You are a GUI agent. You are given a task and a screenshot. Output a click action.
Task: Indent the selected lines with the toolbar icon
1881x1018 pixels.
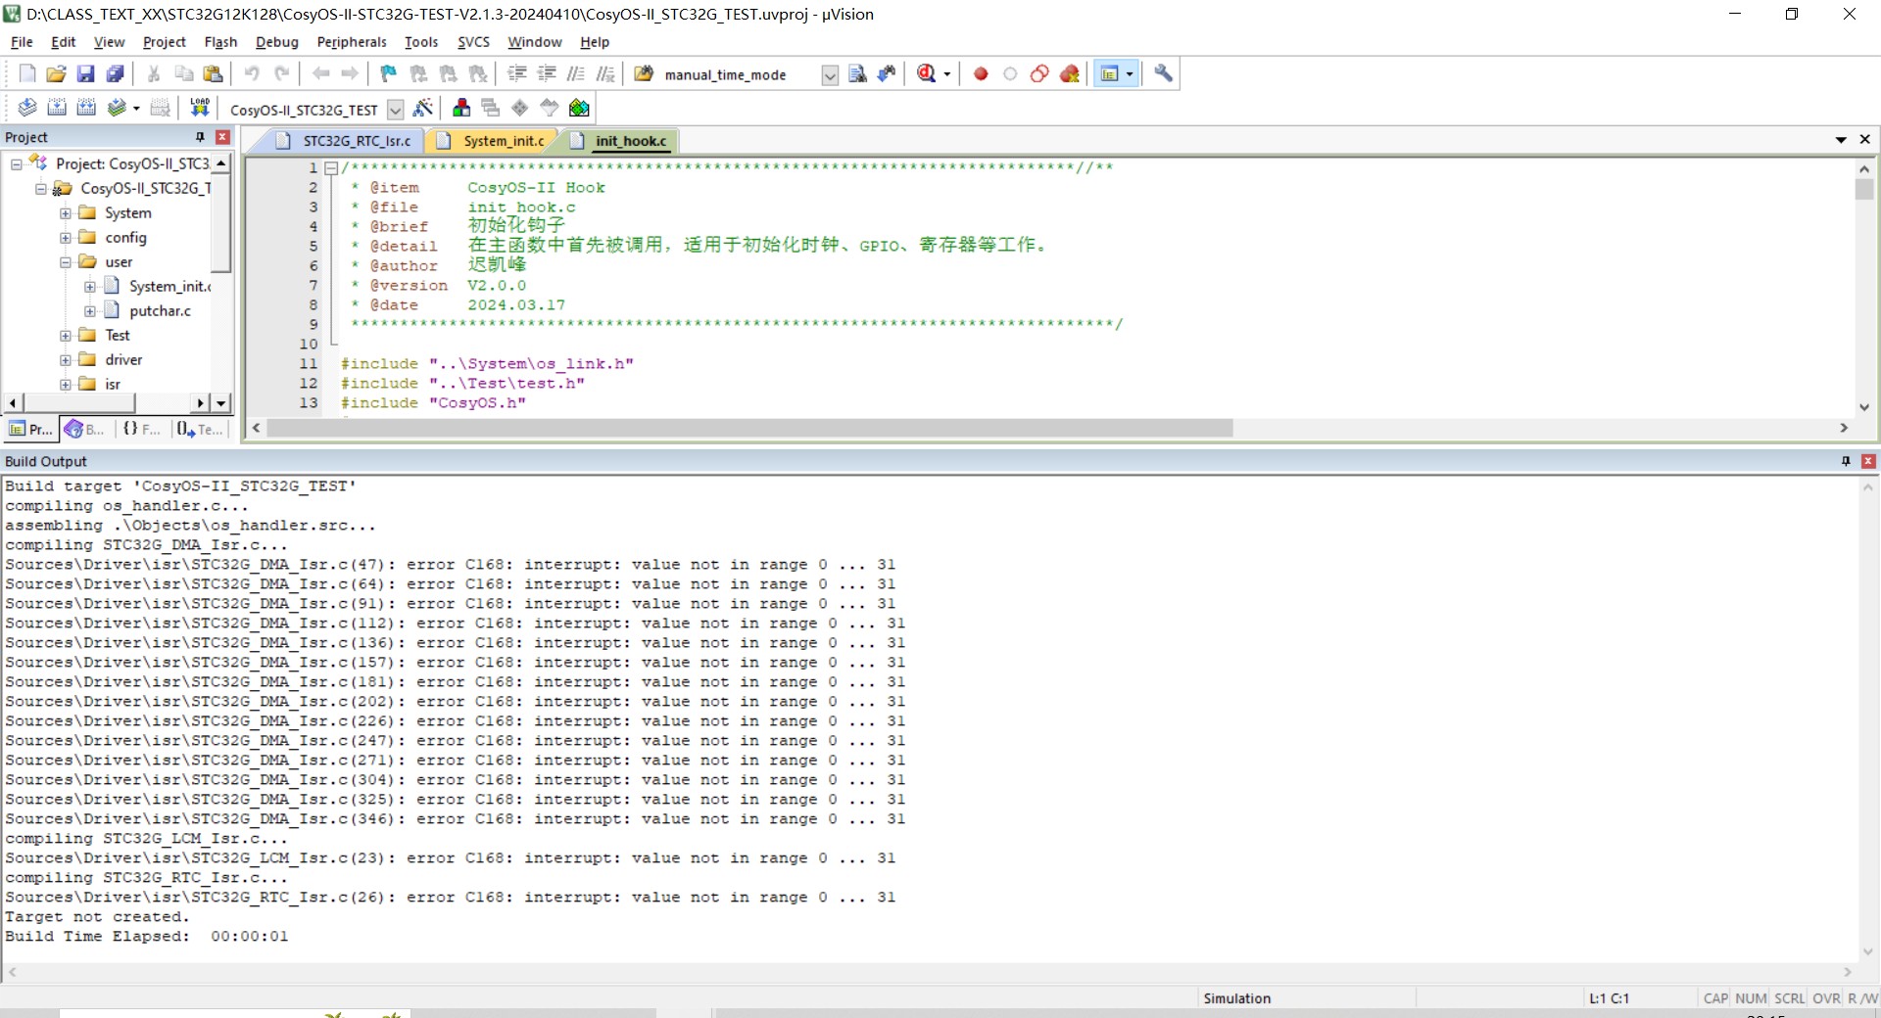coord(517,74)
